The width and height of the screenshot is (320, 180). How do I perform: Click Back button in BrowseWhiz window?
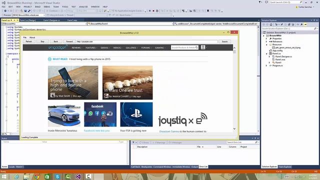(x=55, y=41)
